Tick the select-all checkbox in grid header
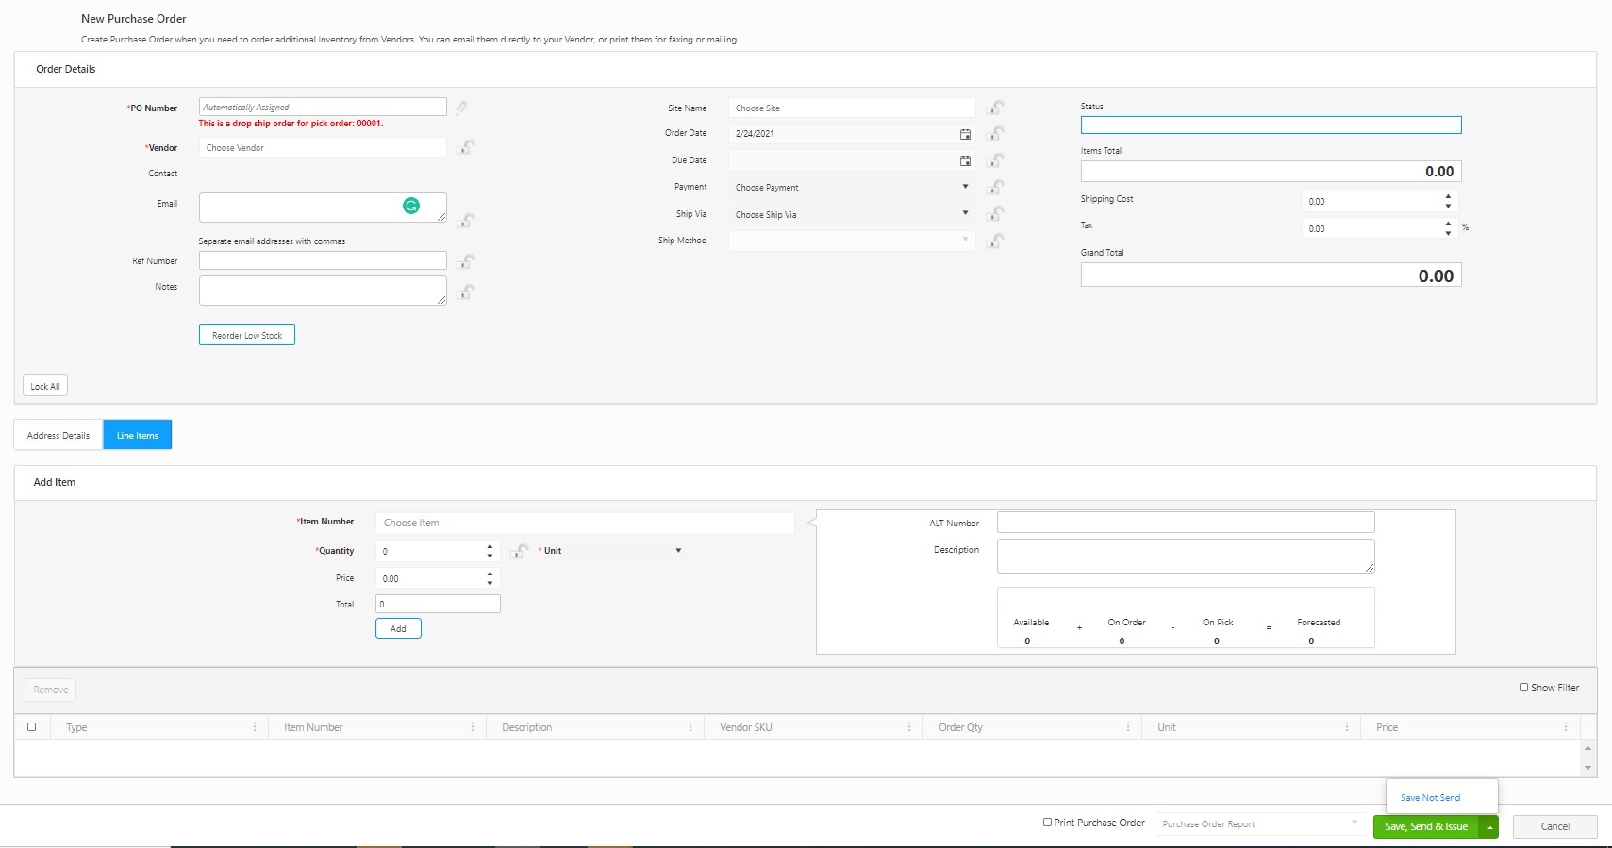1612x848 pixels. point(32,727)
